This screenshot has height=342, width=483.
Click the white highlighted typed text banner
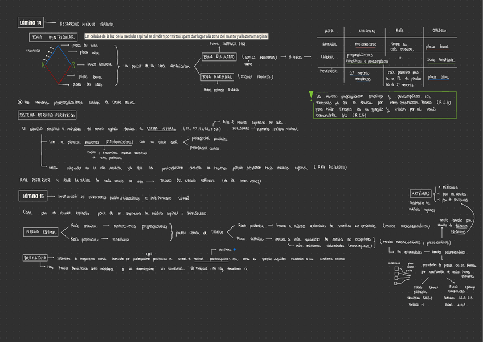click(x=176, y=36)
